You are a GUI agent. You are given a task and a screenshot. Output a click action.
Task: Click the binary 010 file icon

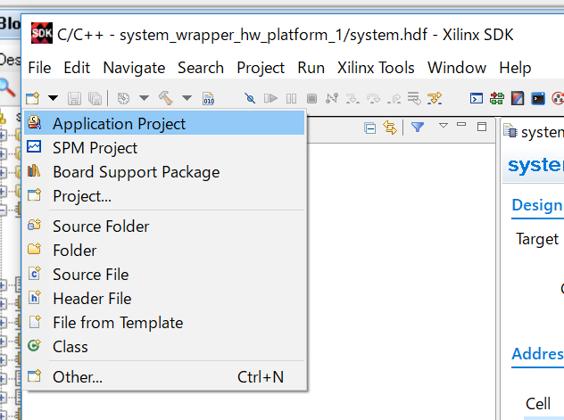[208, 98]
